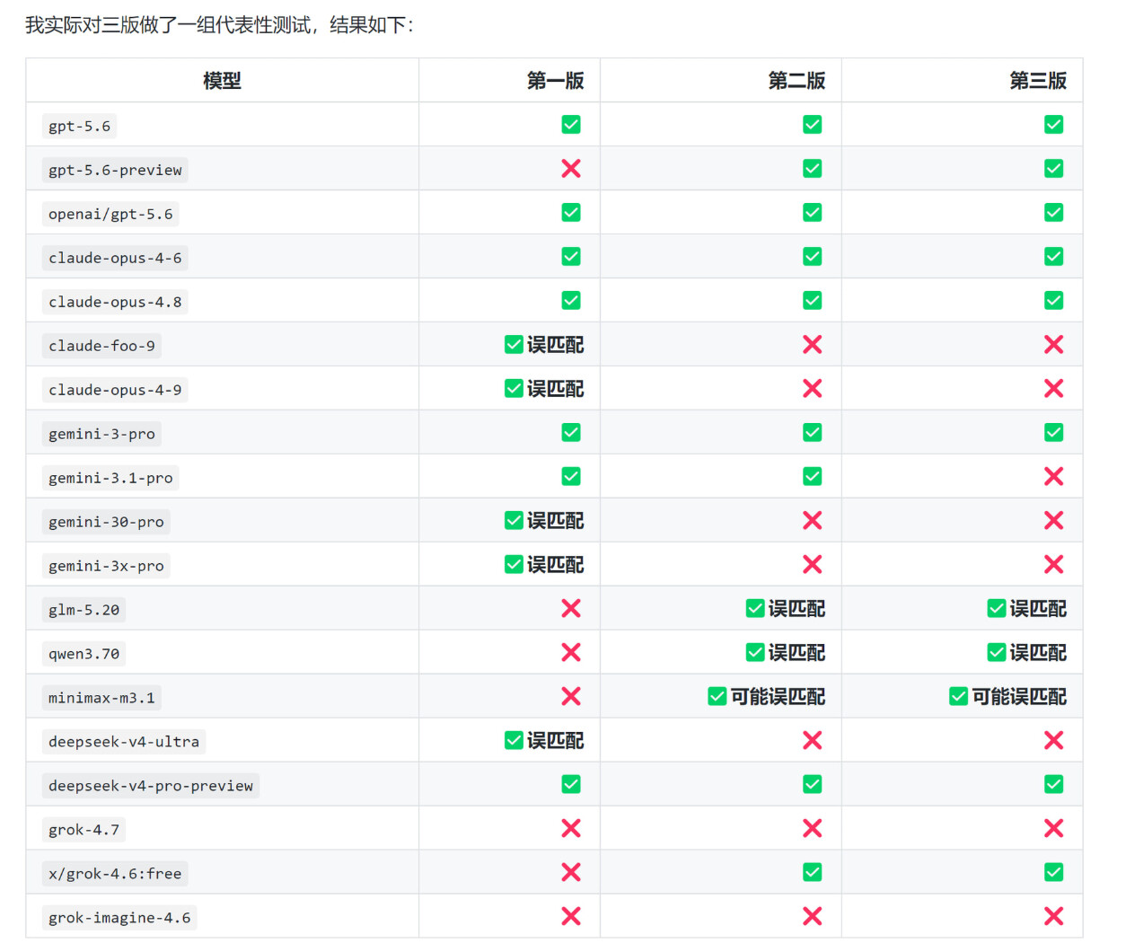Click green check for x/grok-4.6:free in 第三版
1126x952 pixels.
pos(1054,873)
